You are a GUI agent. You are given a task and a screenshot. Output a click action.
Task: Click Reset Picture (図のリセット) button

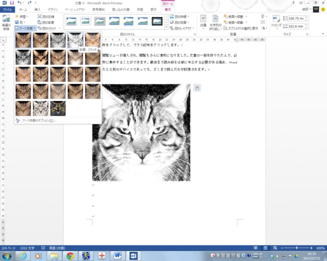[x=48, y=28]
